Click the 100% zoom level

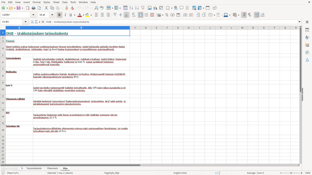tap(308, 173)
